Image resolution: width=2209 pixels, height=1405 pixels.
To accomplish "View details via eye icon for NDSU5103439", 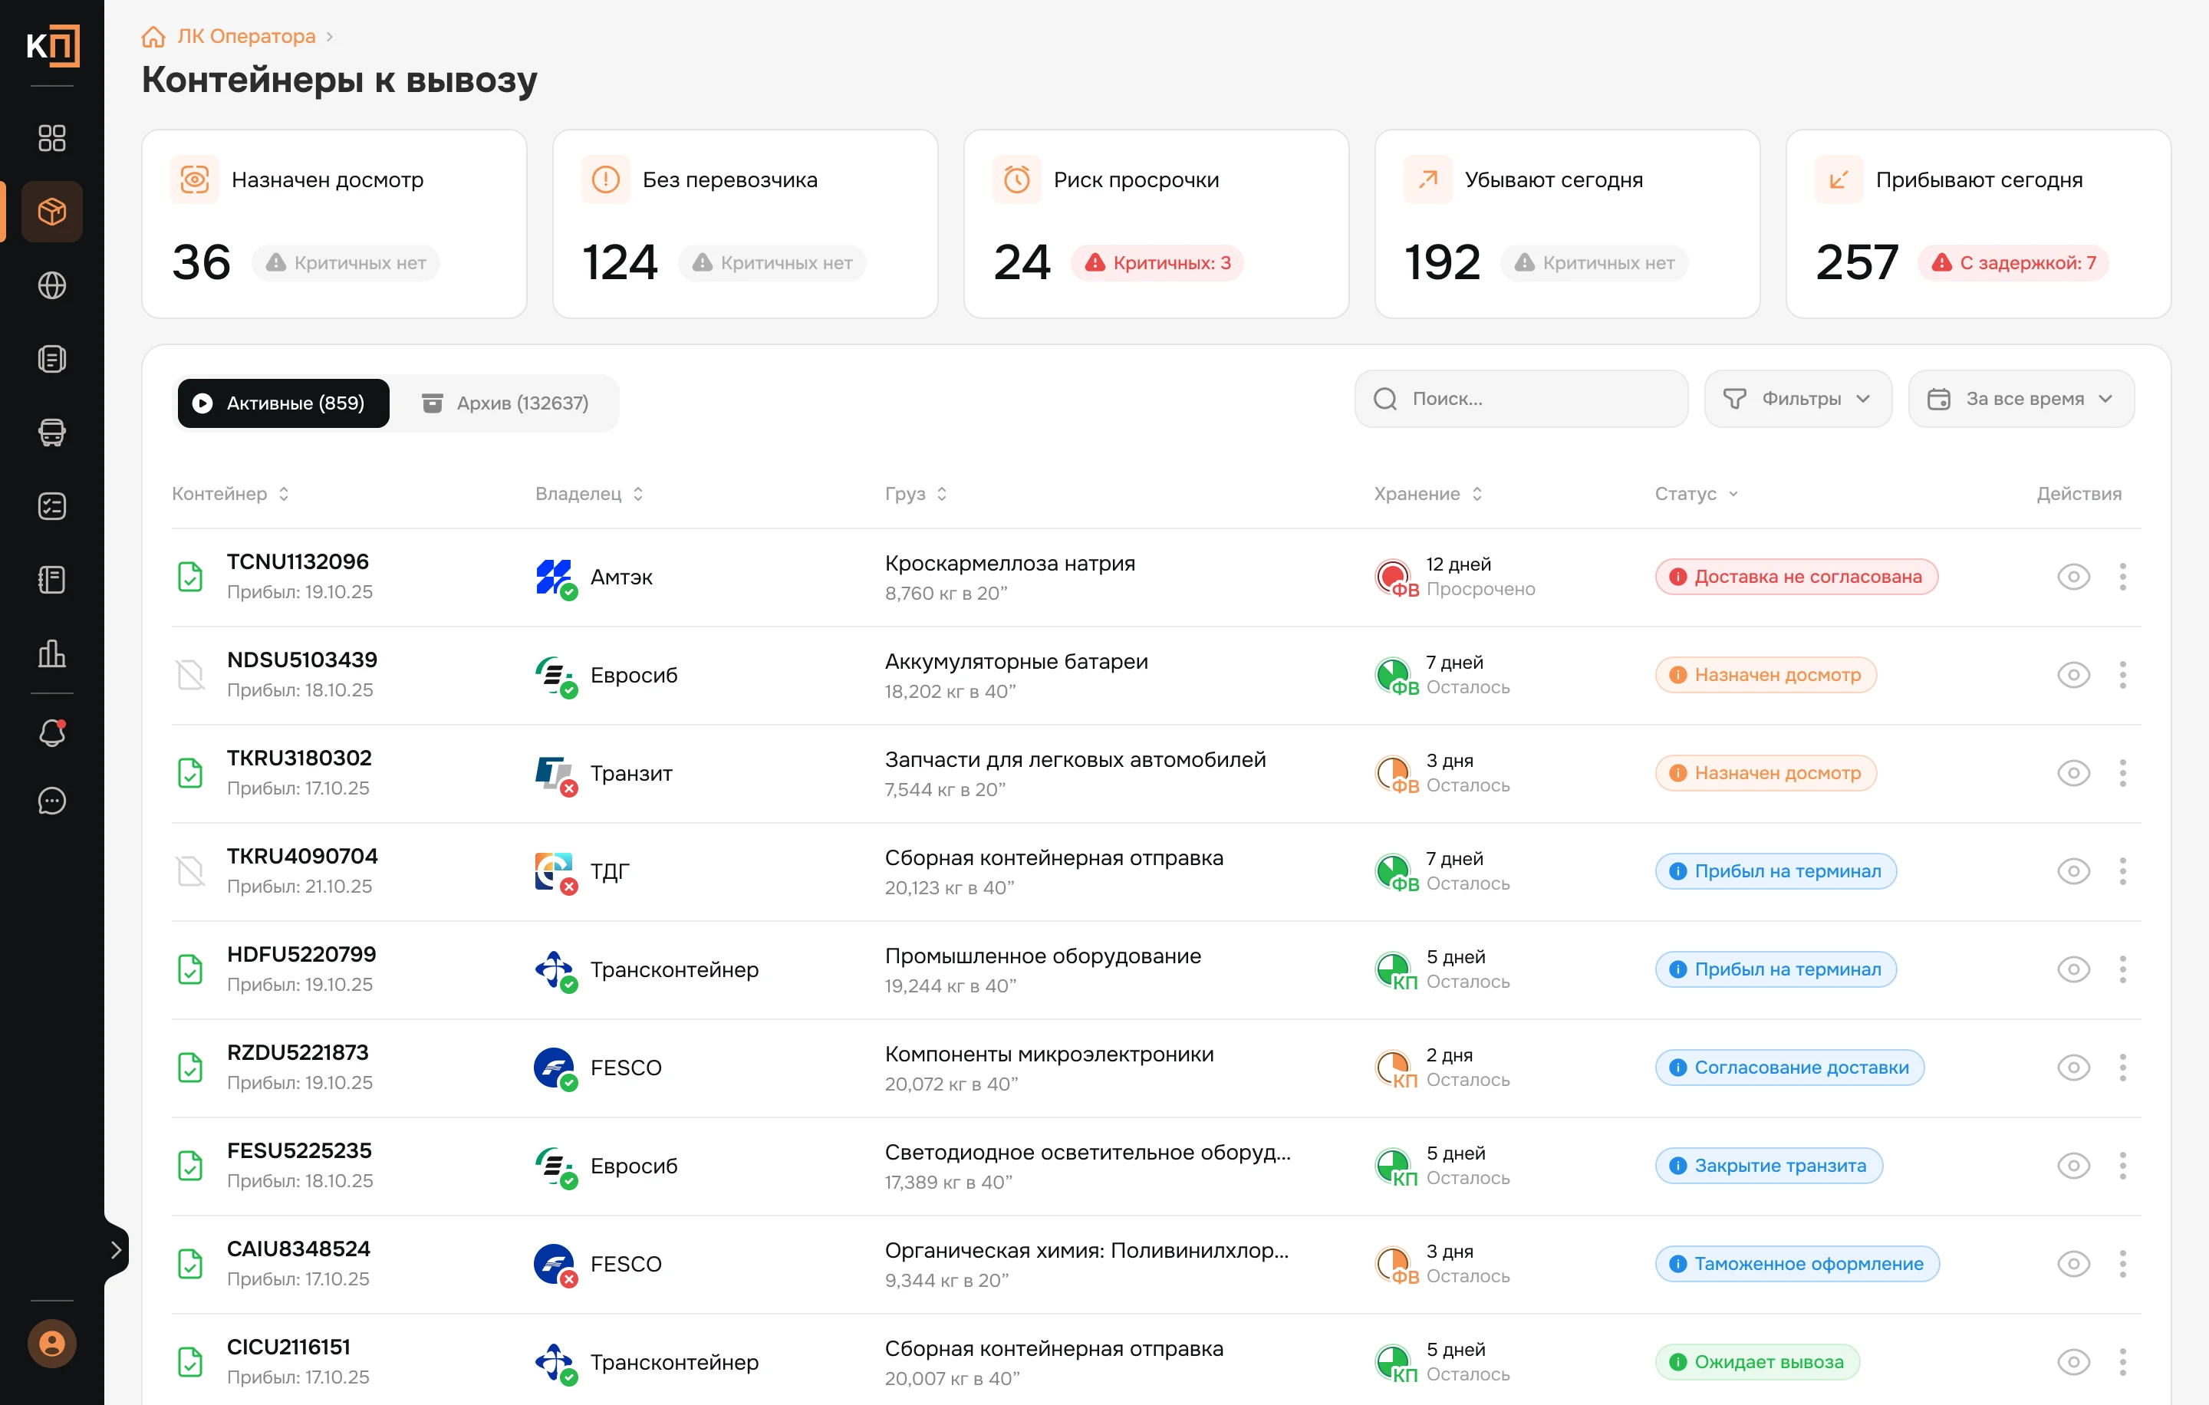I will 2073,675.
